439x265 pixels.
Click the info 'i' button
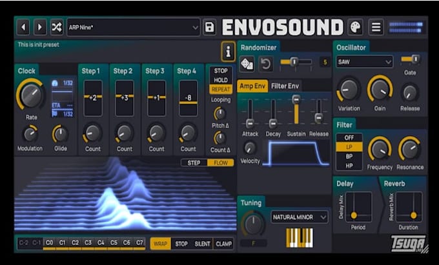click(228, 52)
